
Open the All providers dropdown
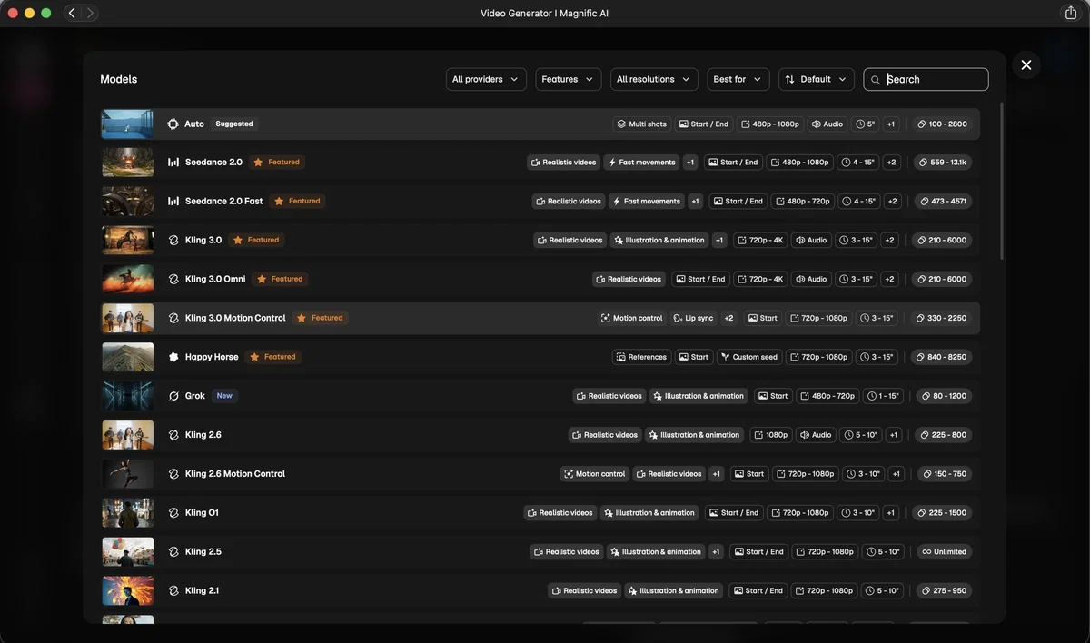[486, 79]
